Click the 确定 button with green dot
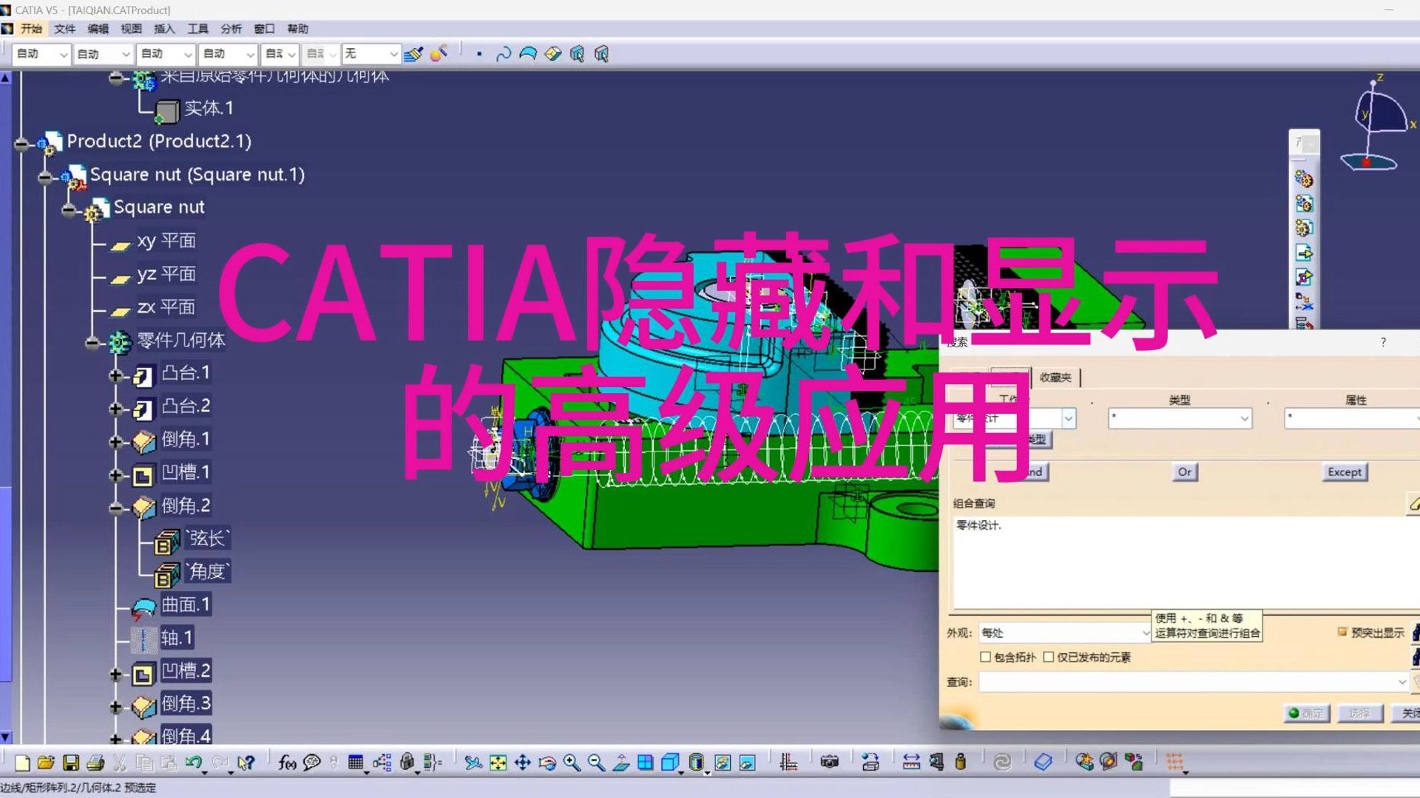The image size is (1420, 798). pyautogui.click(x=1307, y=713)
